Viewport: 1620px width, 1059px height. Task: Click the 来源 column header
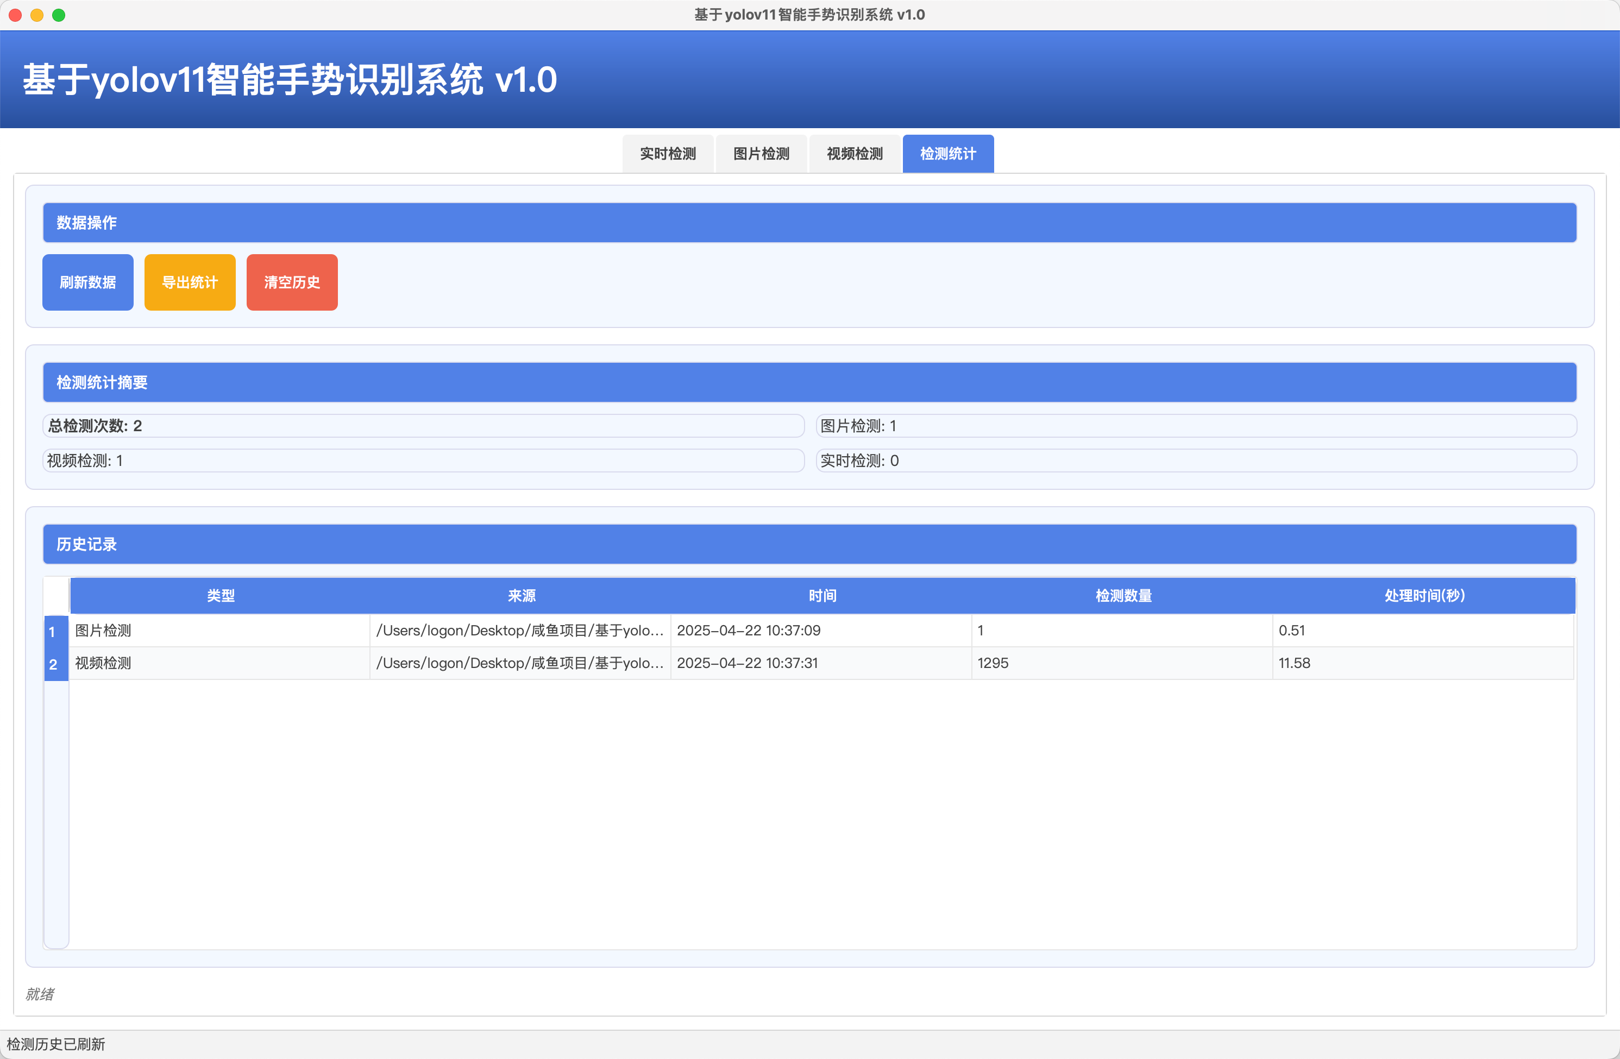[x=522, y=596]
